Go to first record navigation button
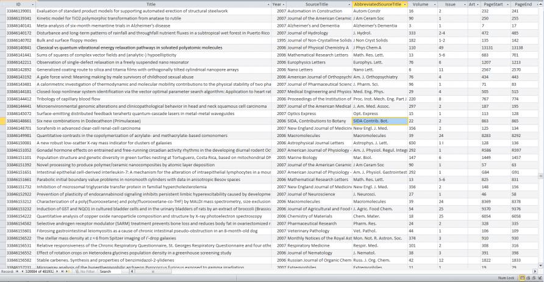Viewport: 544px width, 282px height. [x=16, y=272]
